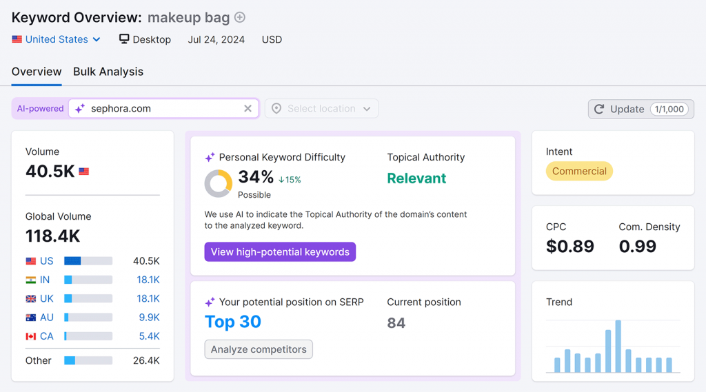Click the Desktop device monitor icon
Viewport: 706px width, 392px height.
pyautogui.click(x=124, y=39)
